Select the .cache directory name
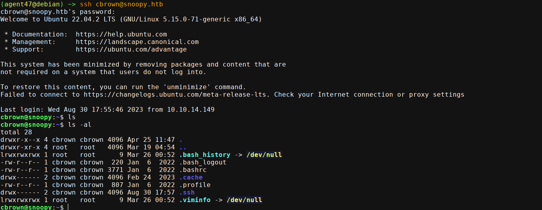 pos(190,178)
